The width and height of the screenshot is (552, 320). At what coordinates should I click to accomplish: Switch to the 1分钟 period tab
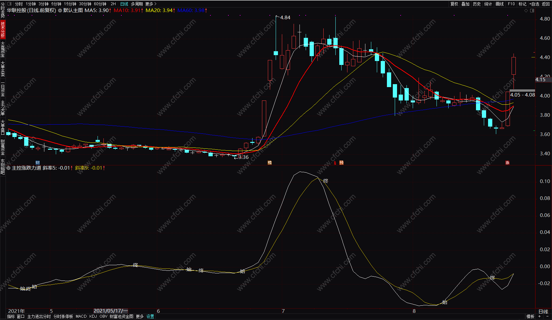[x=31, y=4]
